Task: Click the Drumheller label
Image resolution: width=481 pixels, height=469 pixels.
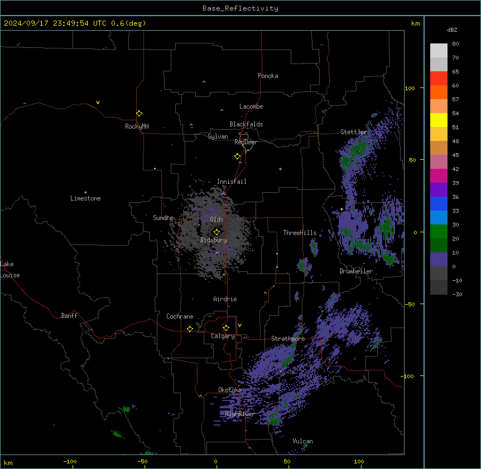Action: [x=356, y=271]
